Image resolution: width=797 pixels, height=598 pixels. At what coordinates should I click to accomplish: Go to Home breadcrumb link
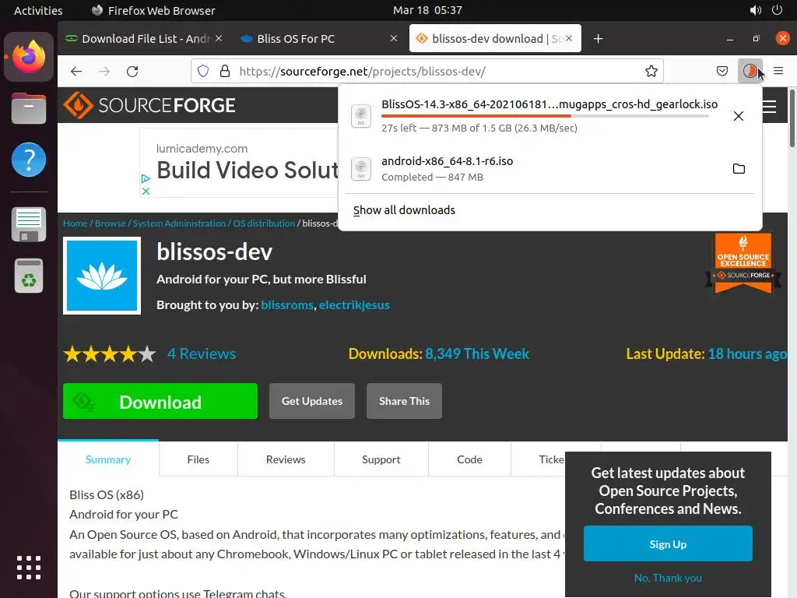click(75, 223)
